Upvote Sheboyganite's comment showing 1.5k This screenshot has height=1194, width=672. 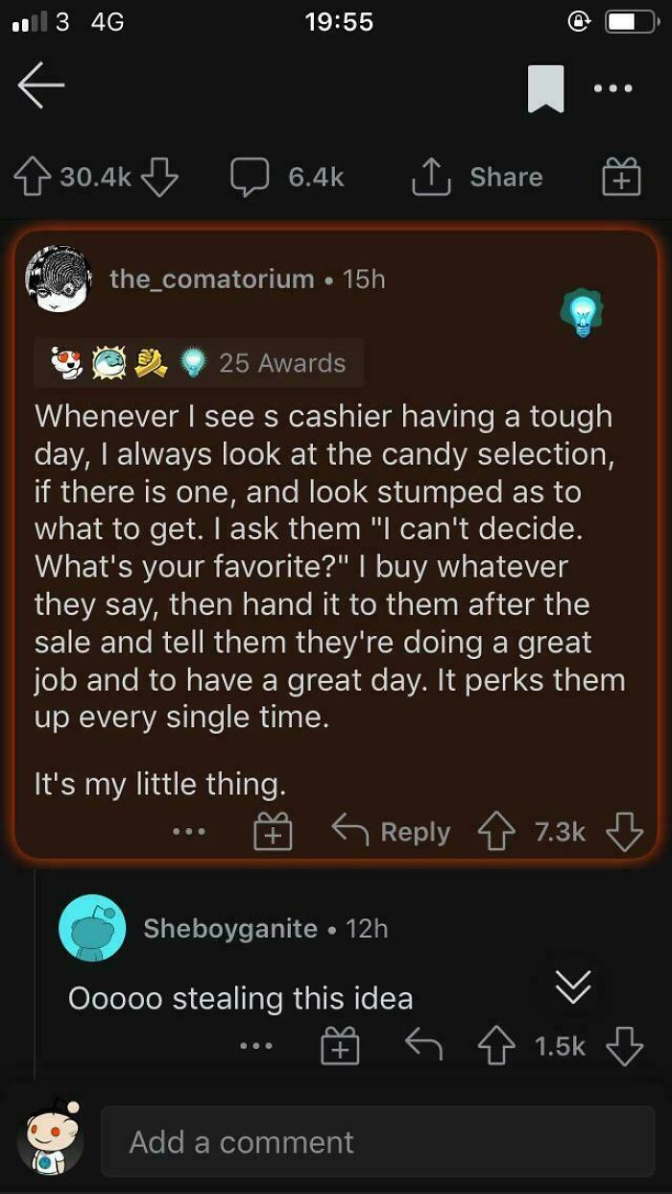coord(497,1045)
